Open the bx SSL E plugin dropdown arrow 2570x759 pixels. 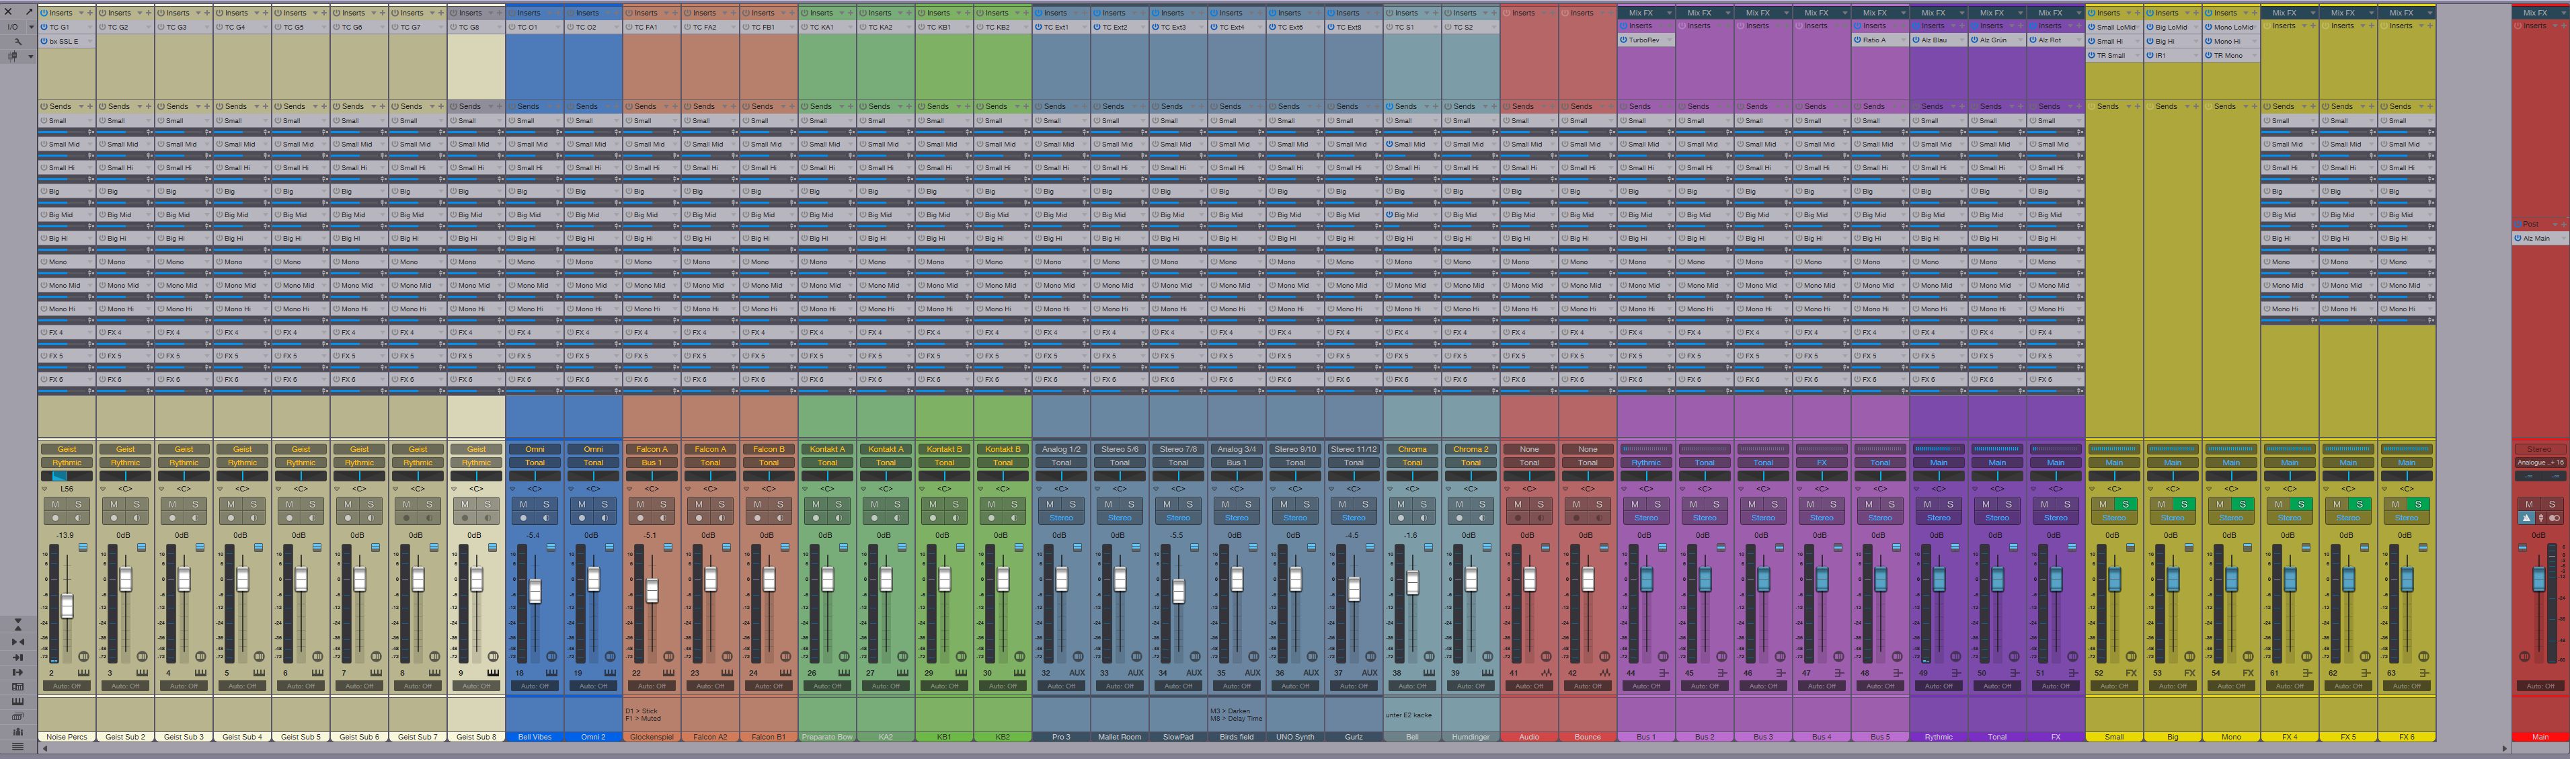tap(90, 41)
